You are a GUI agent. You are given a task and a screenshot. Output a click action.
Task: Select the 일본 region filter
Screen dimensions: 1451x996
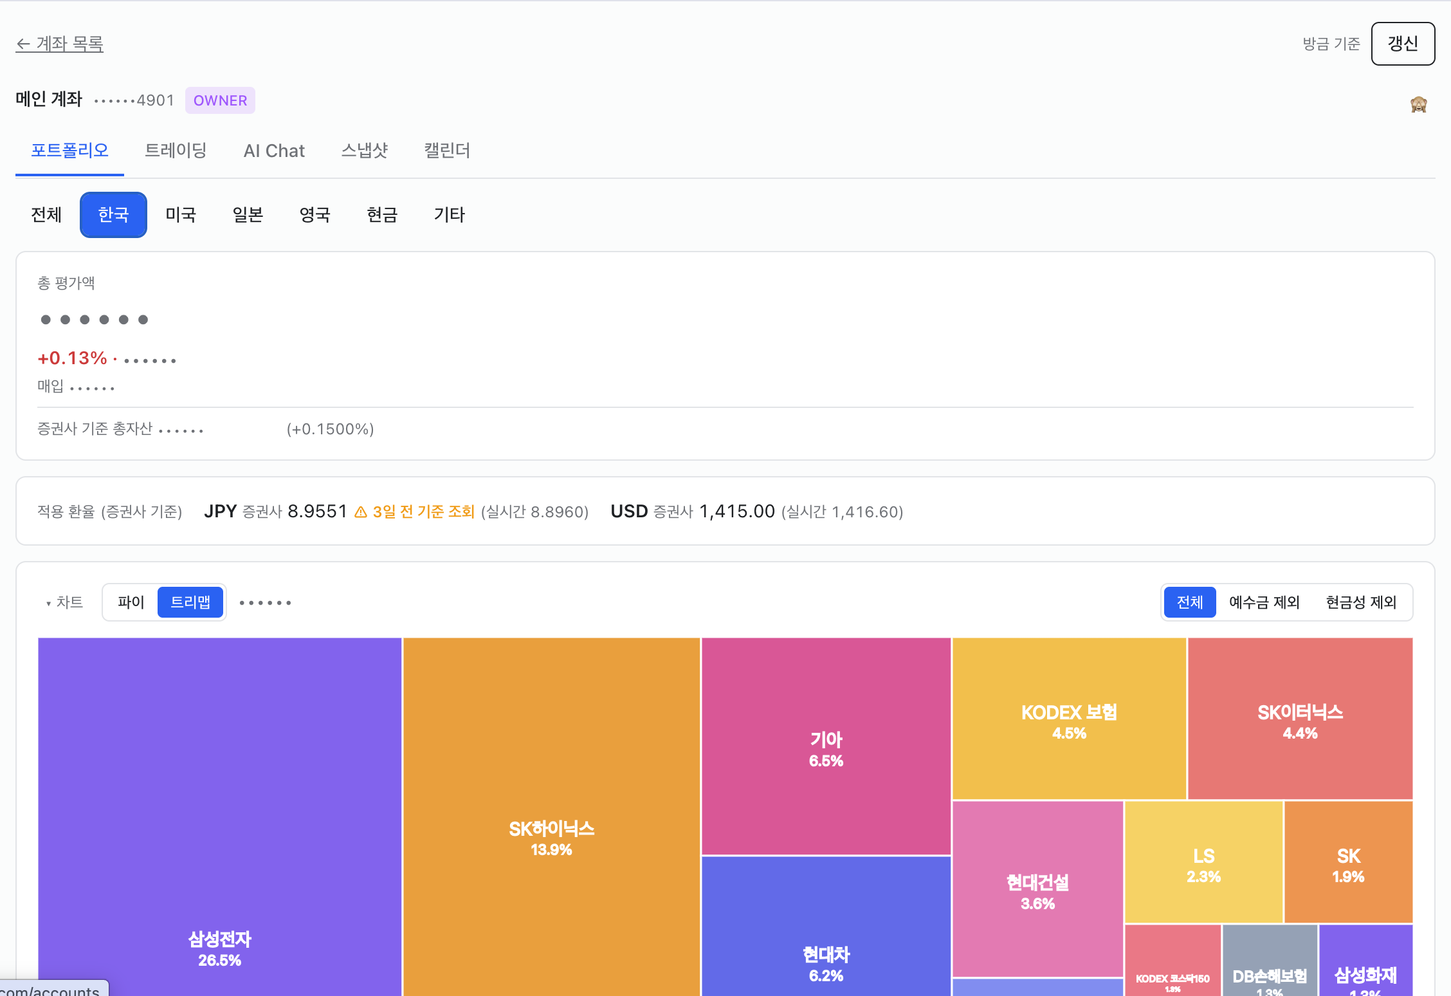(x=248, y=215)
